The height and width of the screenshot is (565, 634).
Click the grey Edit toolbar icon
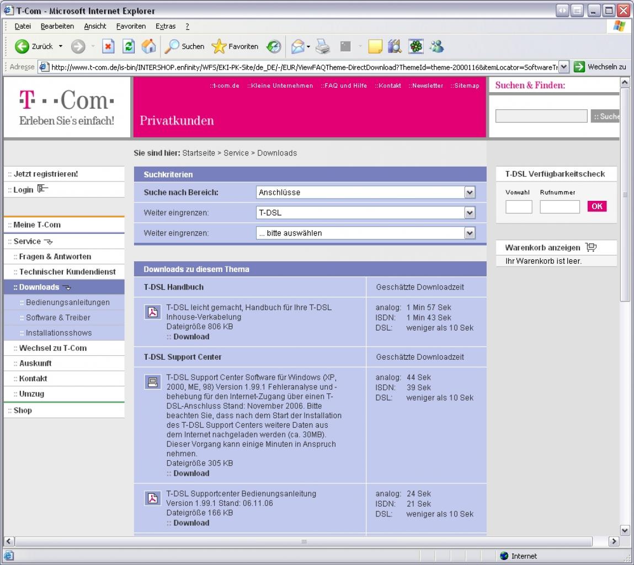pyautogui.click(x=345, y=46)
